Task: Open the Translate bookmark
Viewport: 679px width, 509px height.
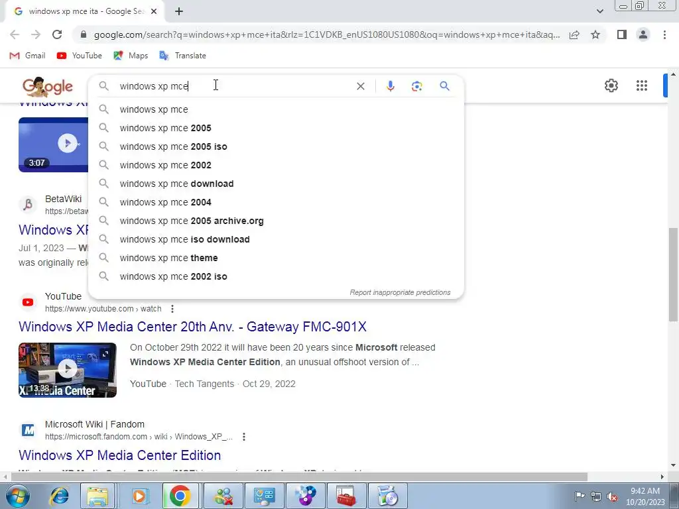Action: pyautogui.click(x=182, y=56)
